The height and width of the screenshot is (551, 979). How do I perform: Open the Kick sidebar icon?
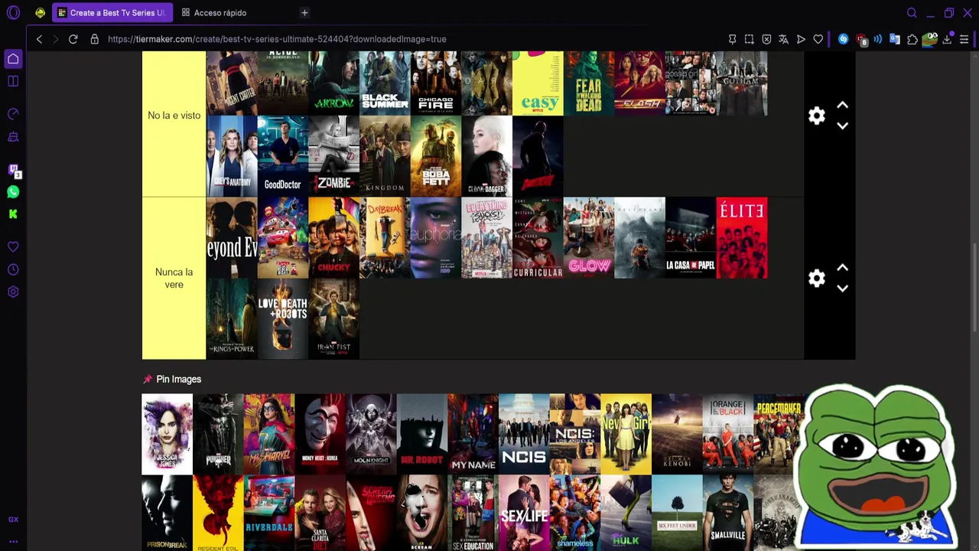tap(13, 214)
